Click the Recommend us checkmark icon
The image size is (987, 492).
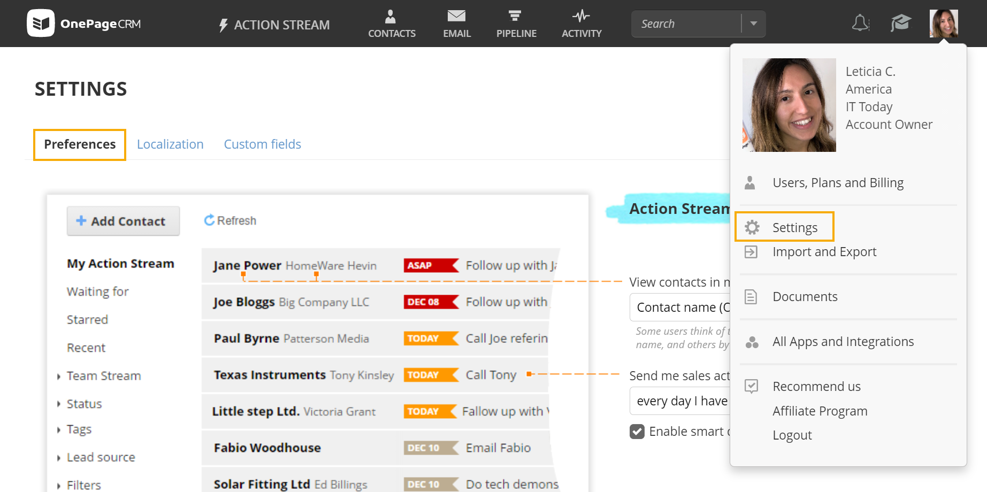pos(751,386)
